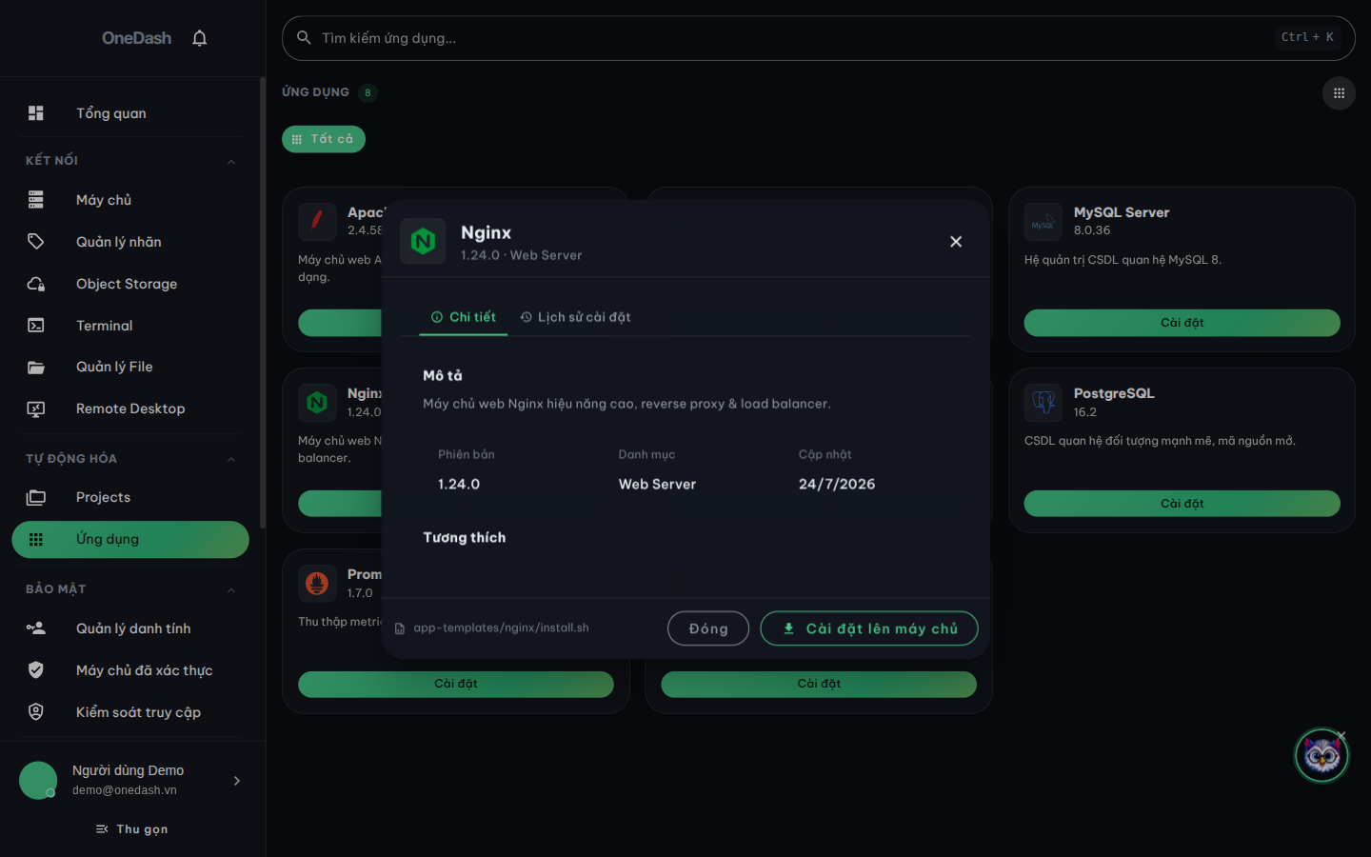Viewport: 1371px width, 857px height.
Task: Open owl assistant avatar
Action: pos(1321,756)
